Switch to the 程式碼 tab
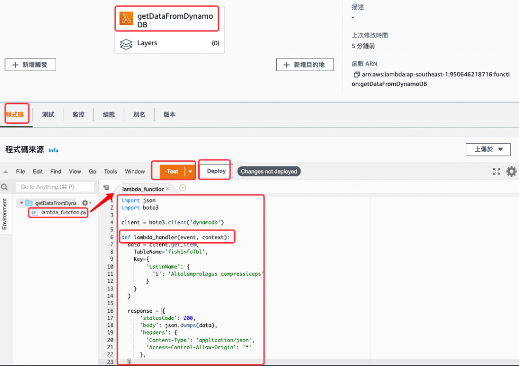 (x=15, y=115)
